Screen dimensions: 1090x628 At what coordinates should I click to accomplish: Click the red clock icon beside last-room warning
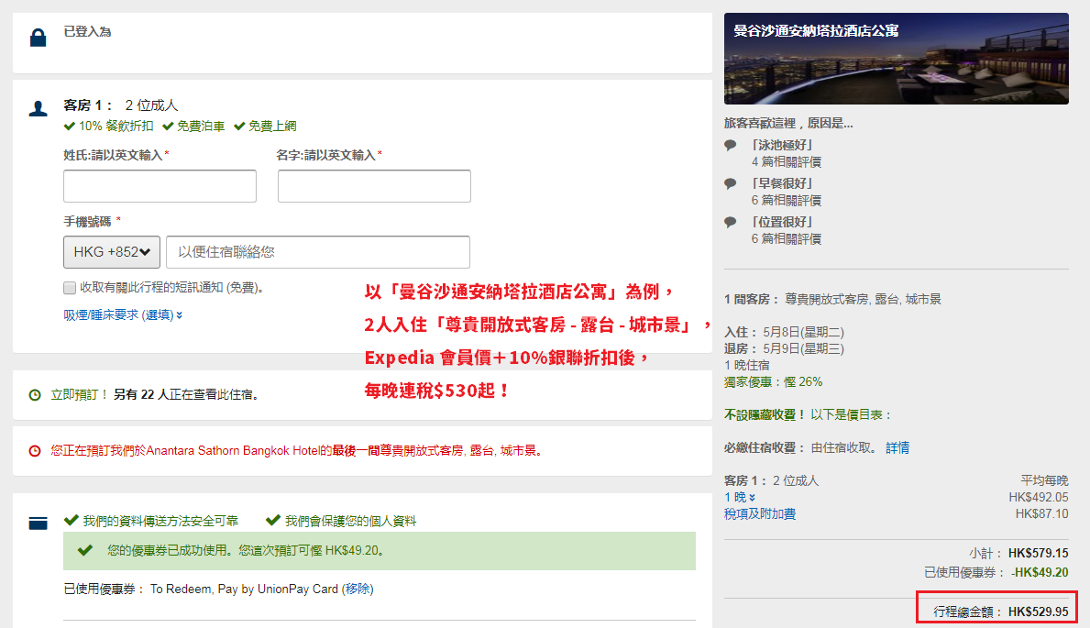tap(35, 451)
